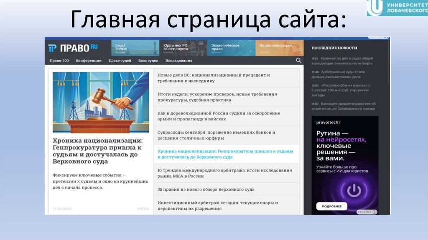The width and height of the screenshot is (428, 240).
Task: Click the Читать link on featured card
Action: click(x=143, y=209)
